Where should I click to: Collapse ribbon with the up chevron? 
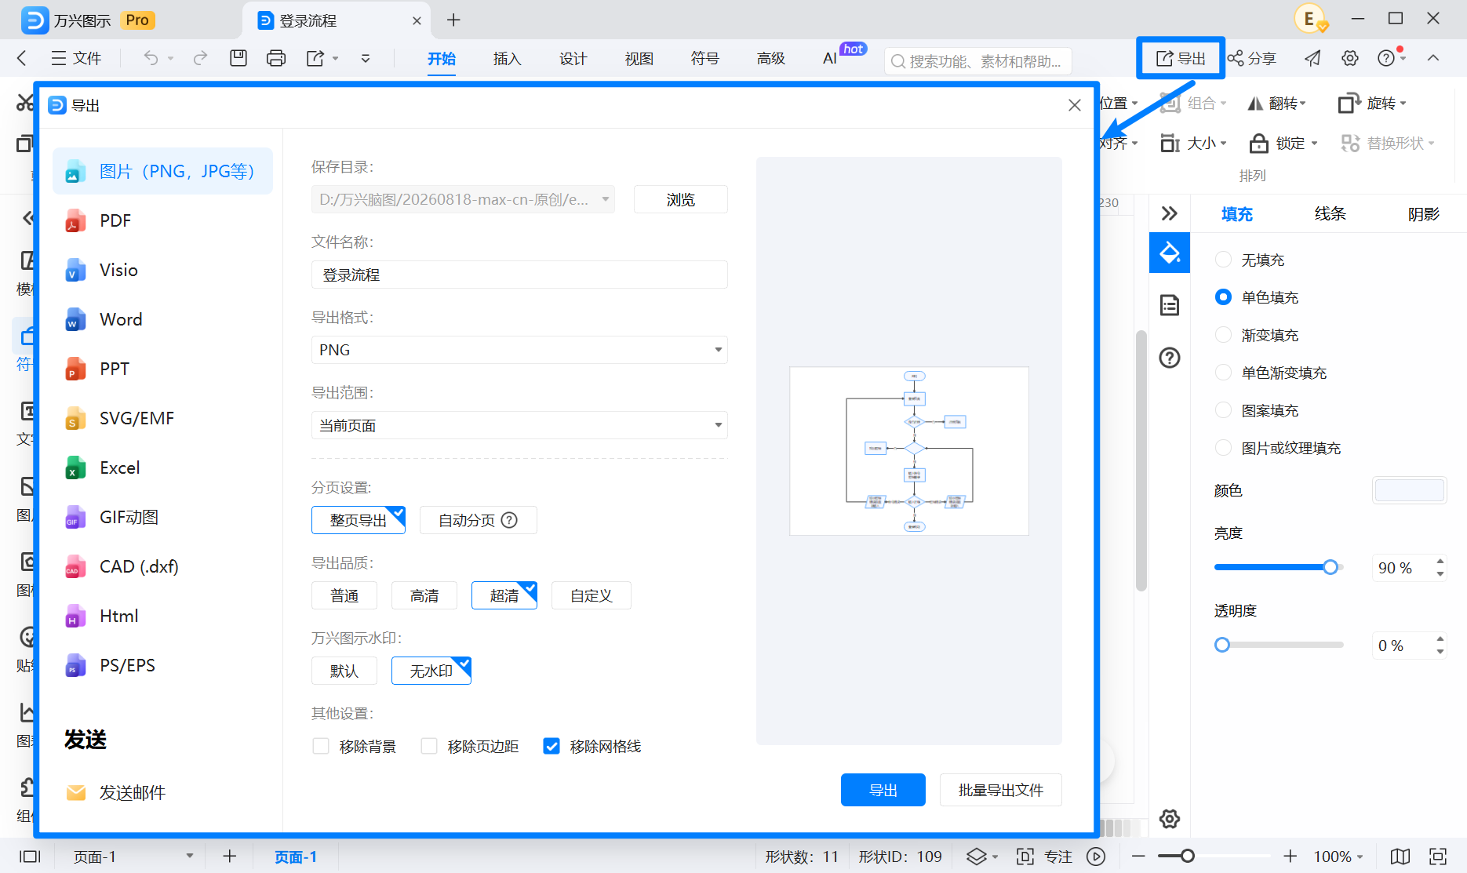(x=1433, y=58)
